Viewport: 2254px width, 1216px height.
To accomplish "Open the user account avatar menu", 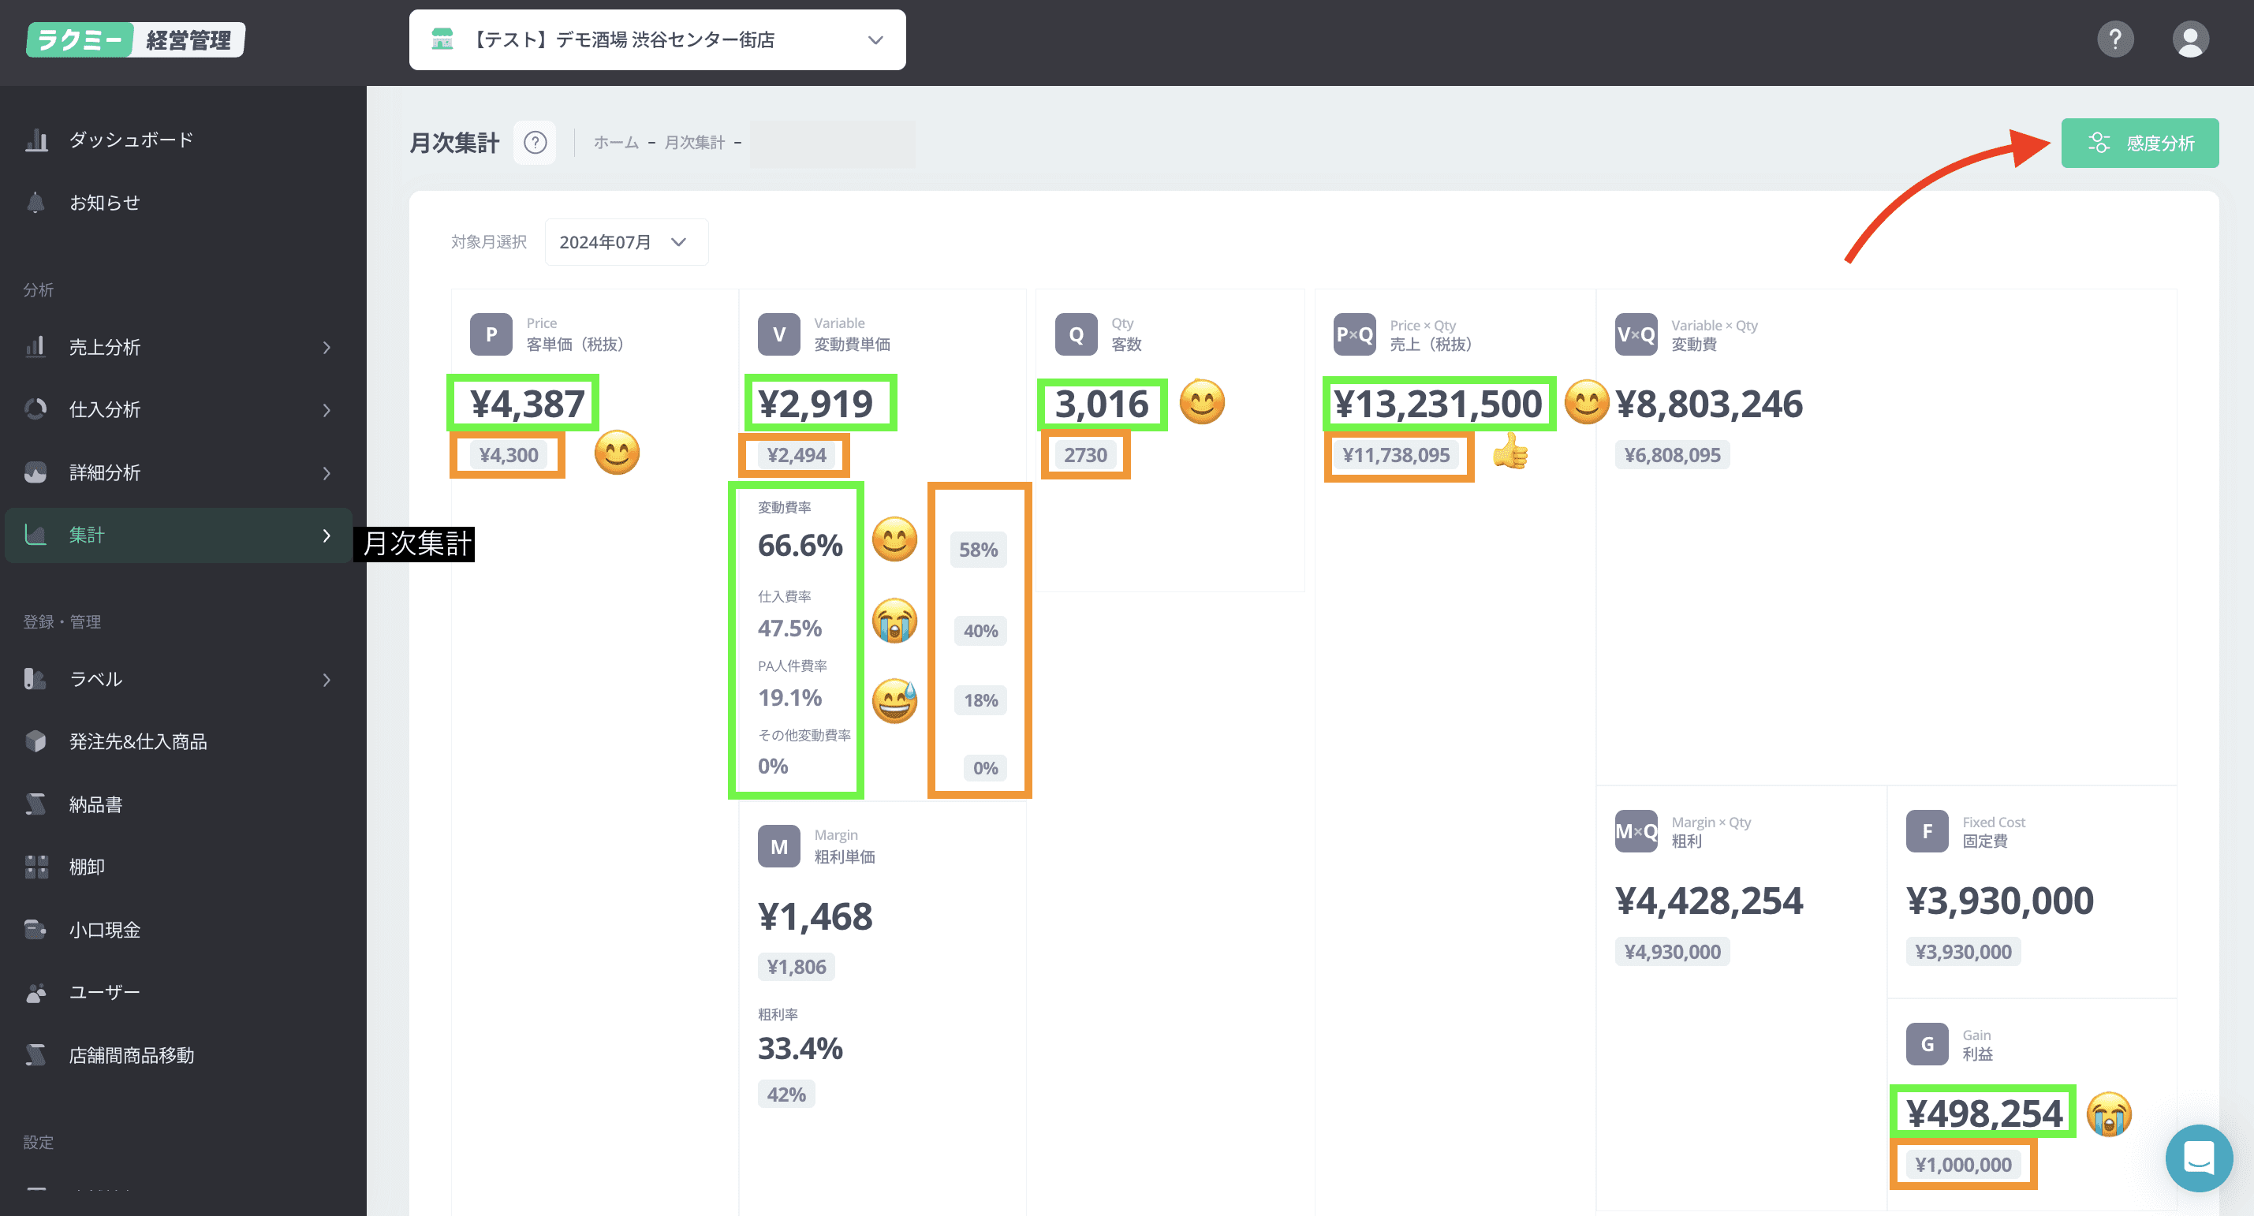I will 2190,39.
